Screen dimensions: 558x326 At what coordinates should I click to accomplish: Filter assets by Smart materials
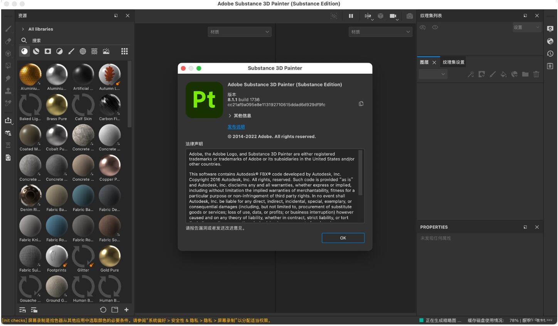[36, 51]
